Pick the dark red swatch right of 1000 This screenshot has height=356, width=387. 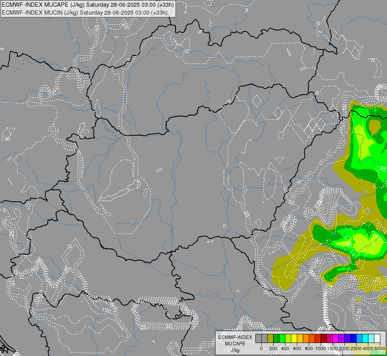324,339
